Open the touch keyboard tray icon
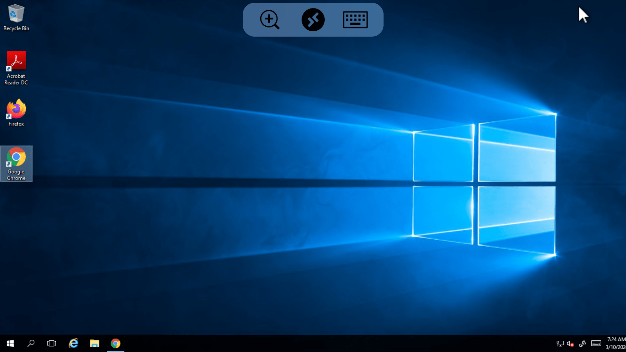 [596, 344]
